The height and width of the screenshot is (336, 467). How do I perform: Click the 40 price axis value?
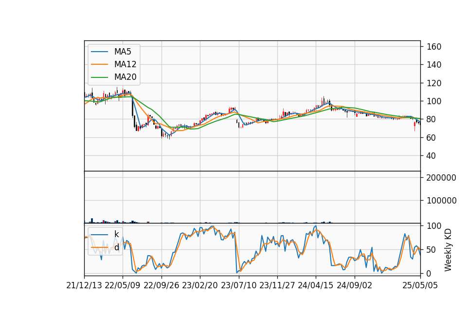point(431,156)
